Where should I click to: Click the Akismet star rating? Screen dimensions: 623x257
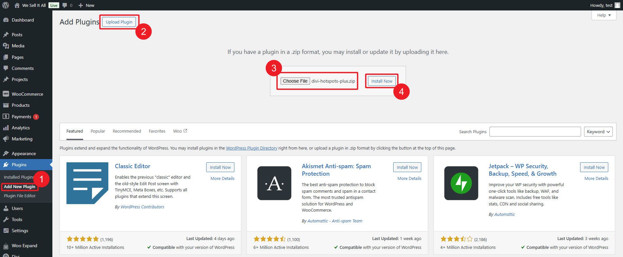point(269,239)
